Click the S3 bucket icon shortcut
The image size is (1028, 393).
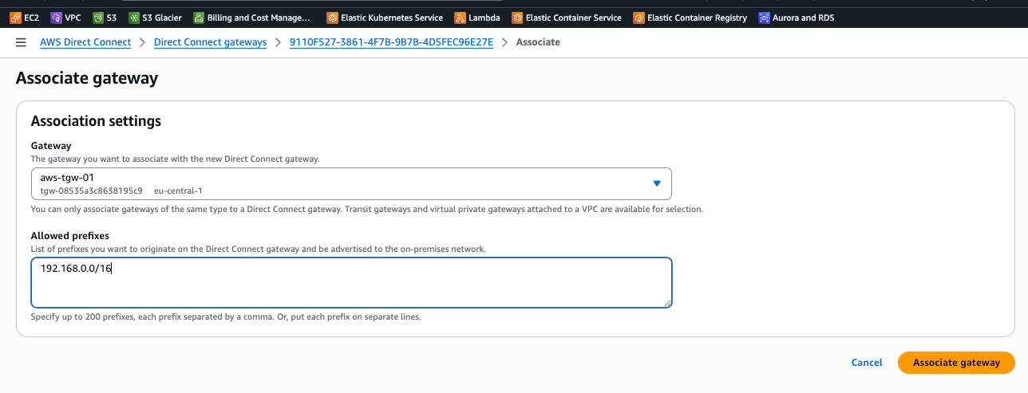(97, 18)
